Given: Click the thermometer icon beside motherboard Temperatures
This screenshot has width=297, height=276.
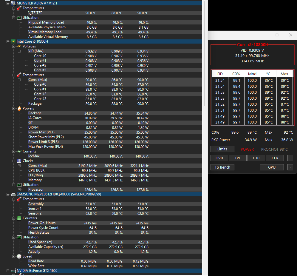Looking at the screenshot, I should [19, 8].
